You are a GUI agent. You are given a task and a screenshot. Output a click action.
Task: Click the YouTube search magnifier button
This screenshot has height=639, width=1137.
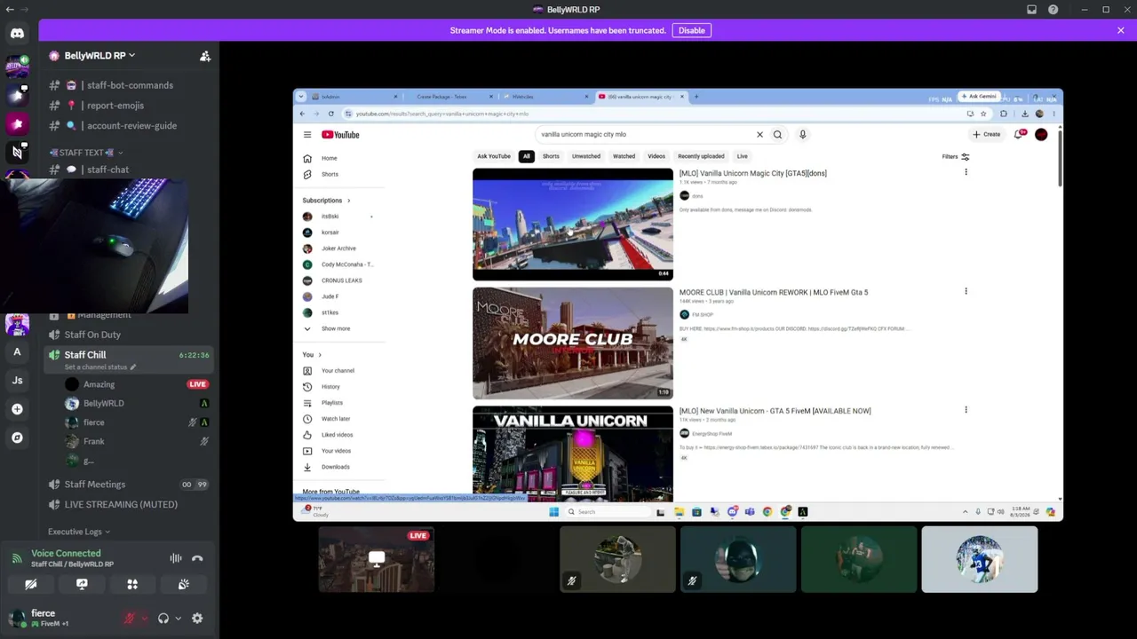pyautogui.click(x=777, y=135)
